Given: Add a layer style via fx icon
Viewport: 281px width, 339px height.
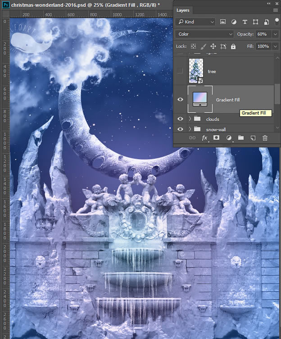Looking at the screenshot, I should pos(204,138).
